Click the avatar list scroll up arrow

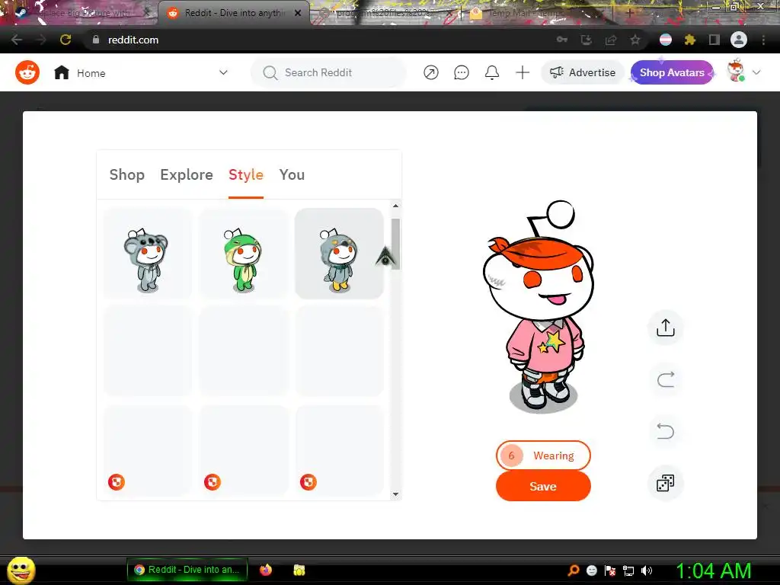[x=395, y=206]
